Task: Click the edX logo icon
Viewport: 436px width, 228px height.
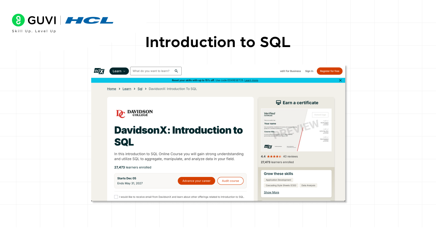Action: (x=99, y=71)
